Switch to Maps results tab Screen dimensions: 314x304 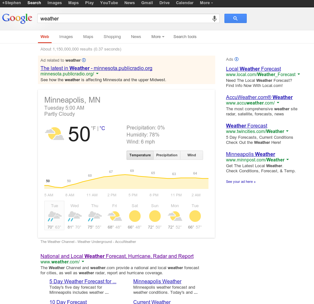point(88,37)
